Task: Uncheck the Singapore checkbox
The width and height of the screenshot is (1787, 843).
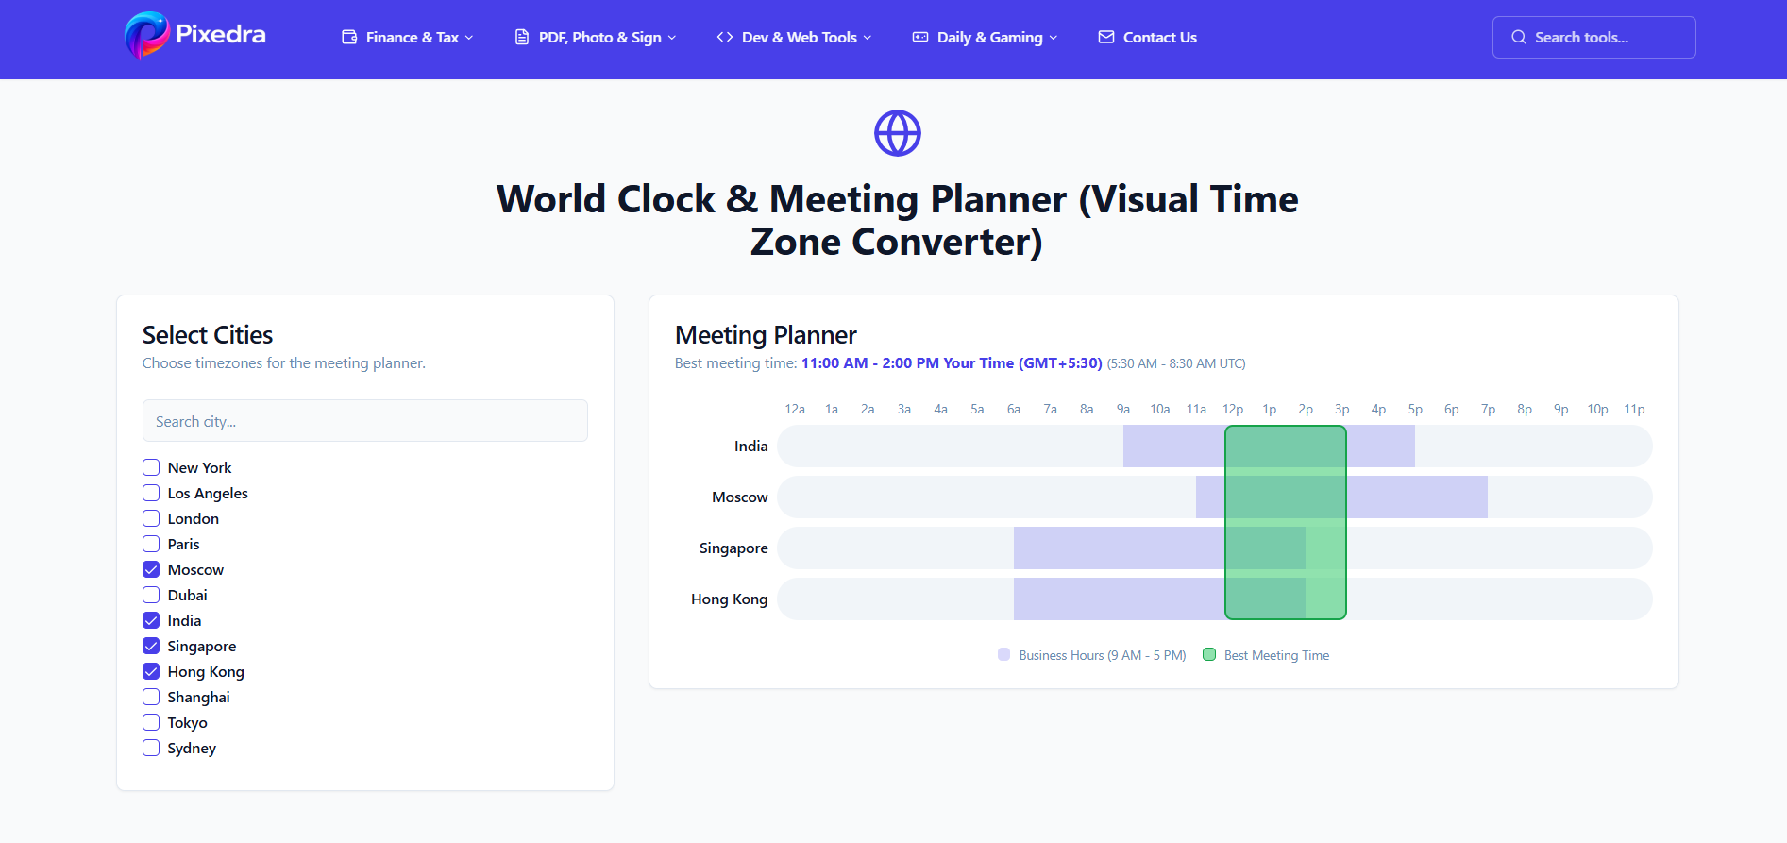Action: [x=151, y=646]
